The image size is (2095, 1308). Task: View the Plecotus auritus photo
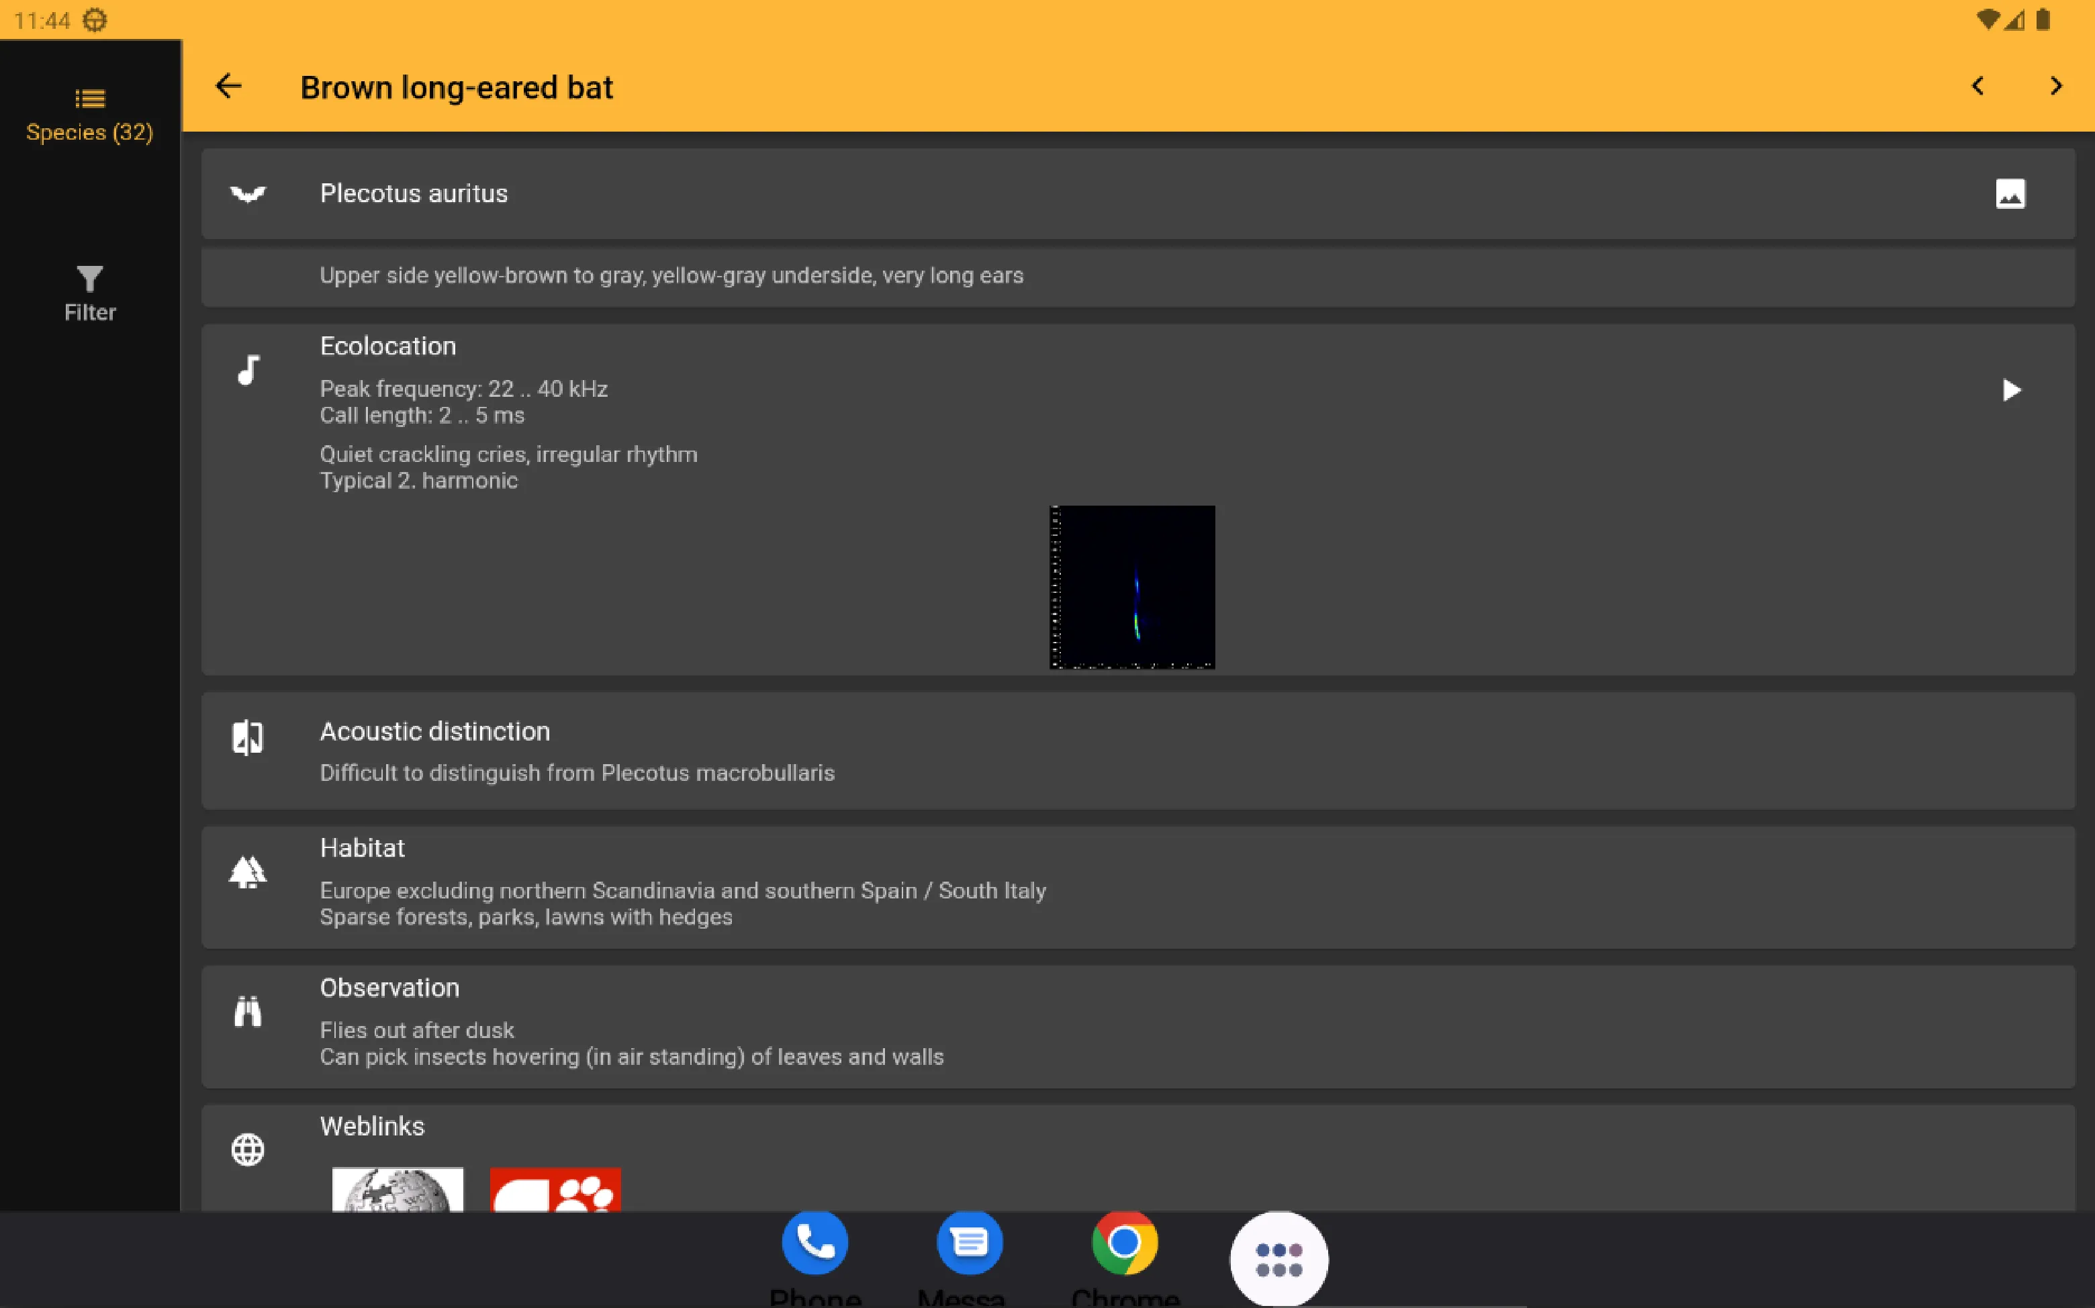click(x=2010, y=193)
